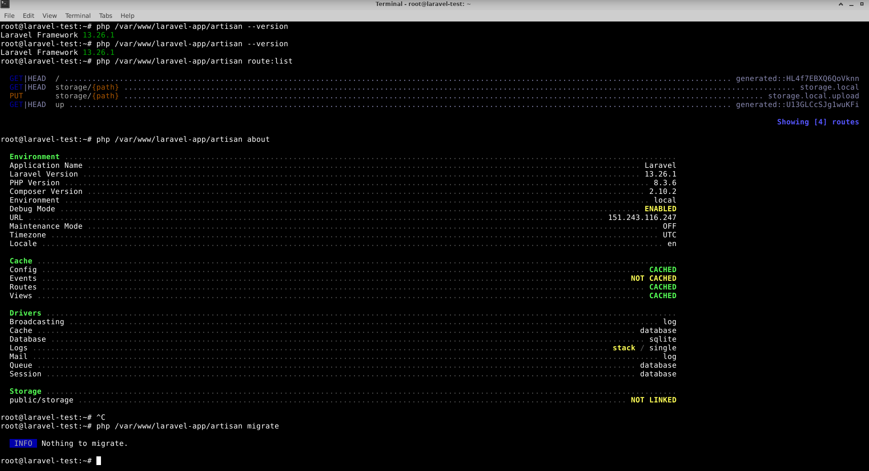Click the Debug Mode 'ENABLED' value

(660, 209)
